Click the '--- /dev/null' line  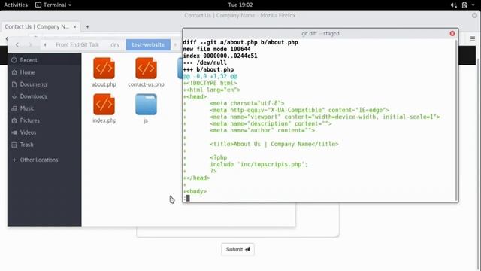[205, 62]
